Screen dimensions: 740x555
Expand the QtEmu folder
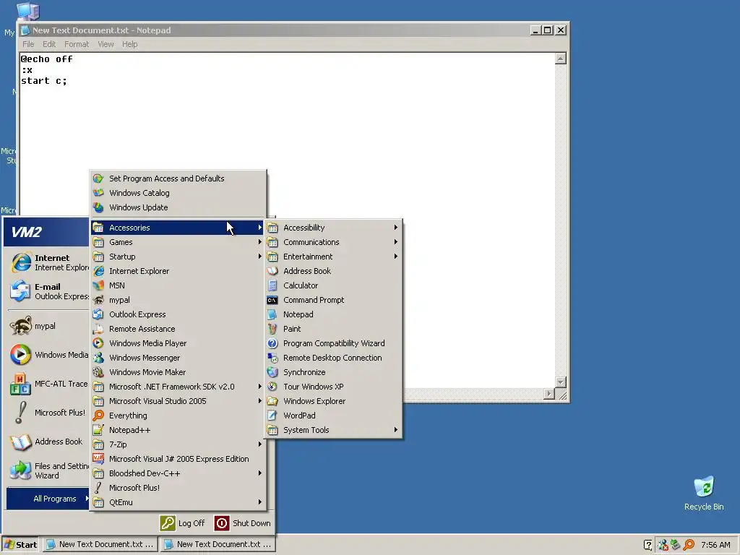178,502
